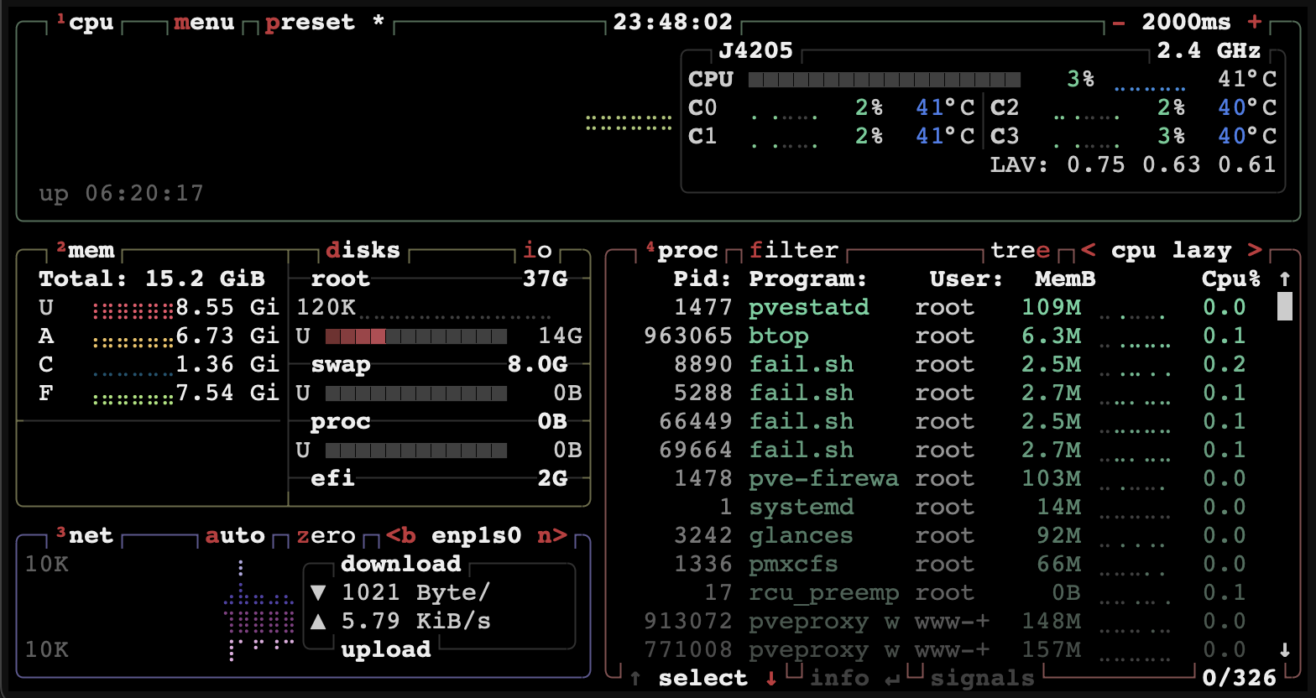Move process selection down with red arrow
This screenshot has height=698, width=1316.
[x=770, y=679]
